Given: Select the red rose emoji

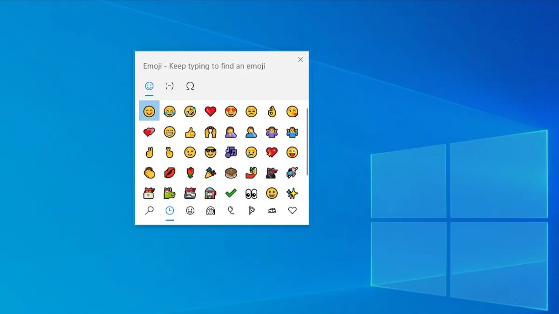Looking at the screenshot, I should 190,173.
